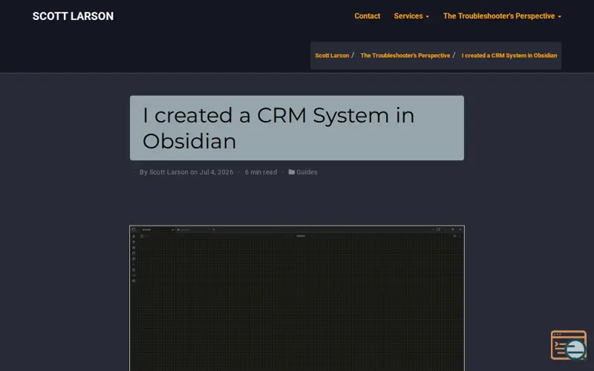Expand The Troubleshooter's Perspective nav dropdown
Screen dimensions: 594x371
(x=503, y=16)
